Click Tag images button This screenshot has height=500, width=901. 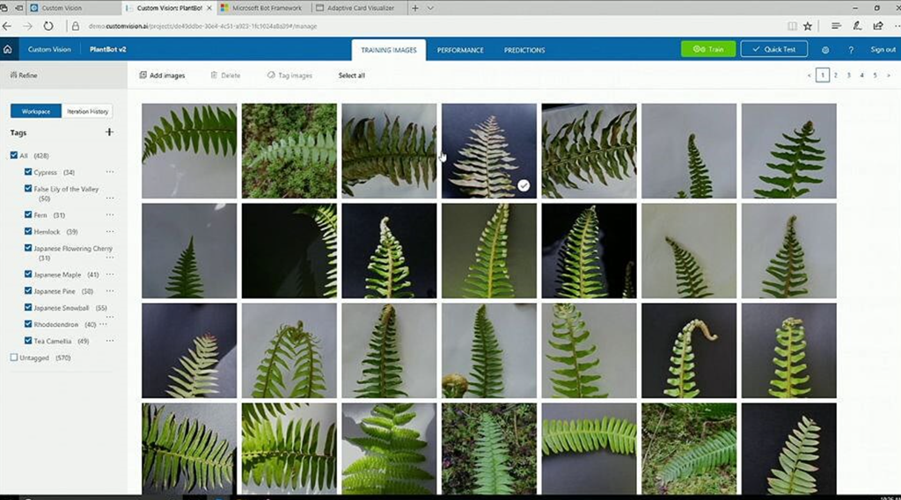point(289,76)
